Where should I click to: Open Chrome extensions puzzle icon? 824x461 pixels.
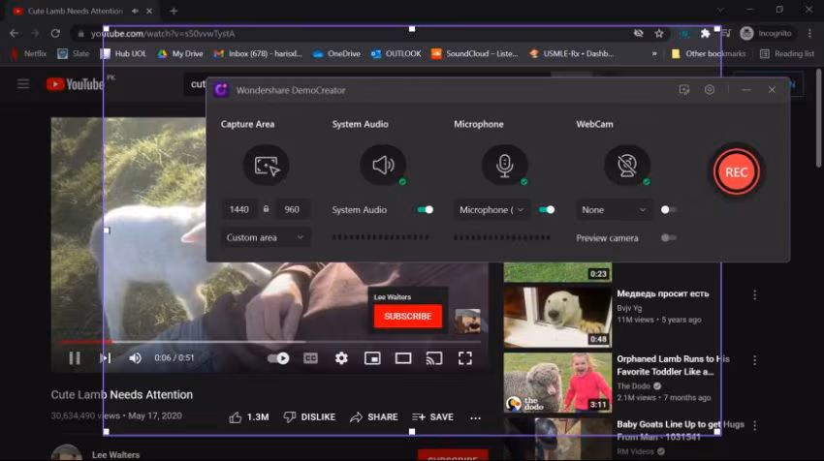click(705, 33)
